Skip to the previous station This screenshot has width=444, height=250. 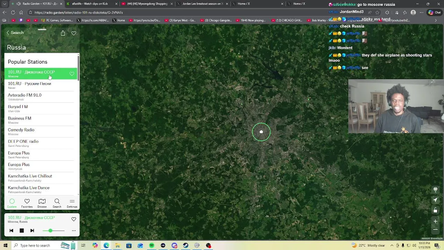pyautogui.click(x=11, y=231)
